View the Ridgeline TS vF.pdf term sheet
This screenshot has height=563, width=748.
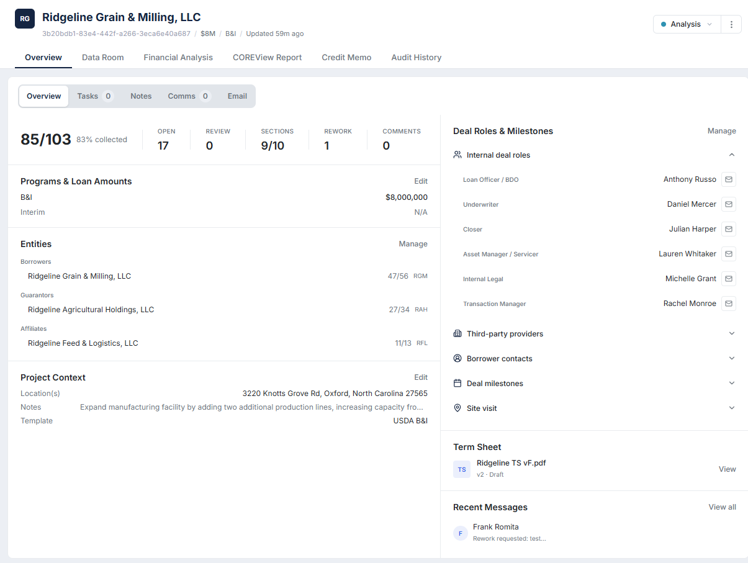[726, 469]
